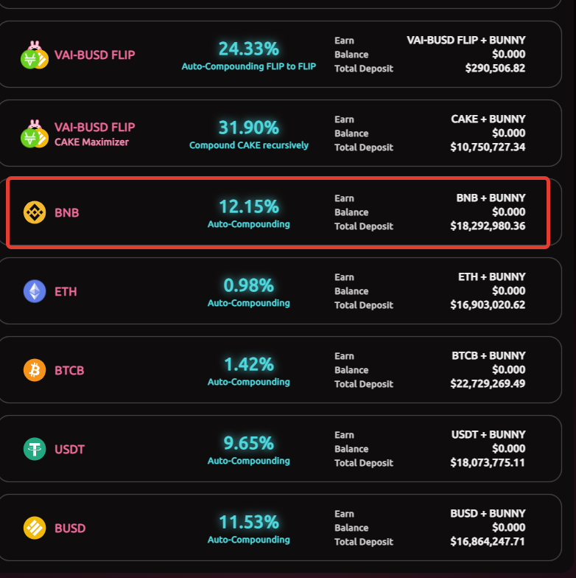The height and width of the screenshot is (578, 576).
Task: Click the BNB coin icon
Action: click(x=35, y=212)
